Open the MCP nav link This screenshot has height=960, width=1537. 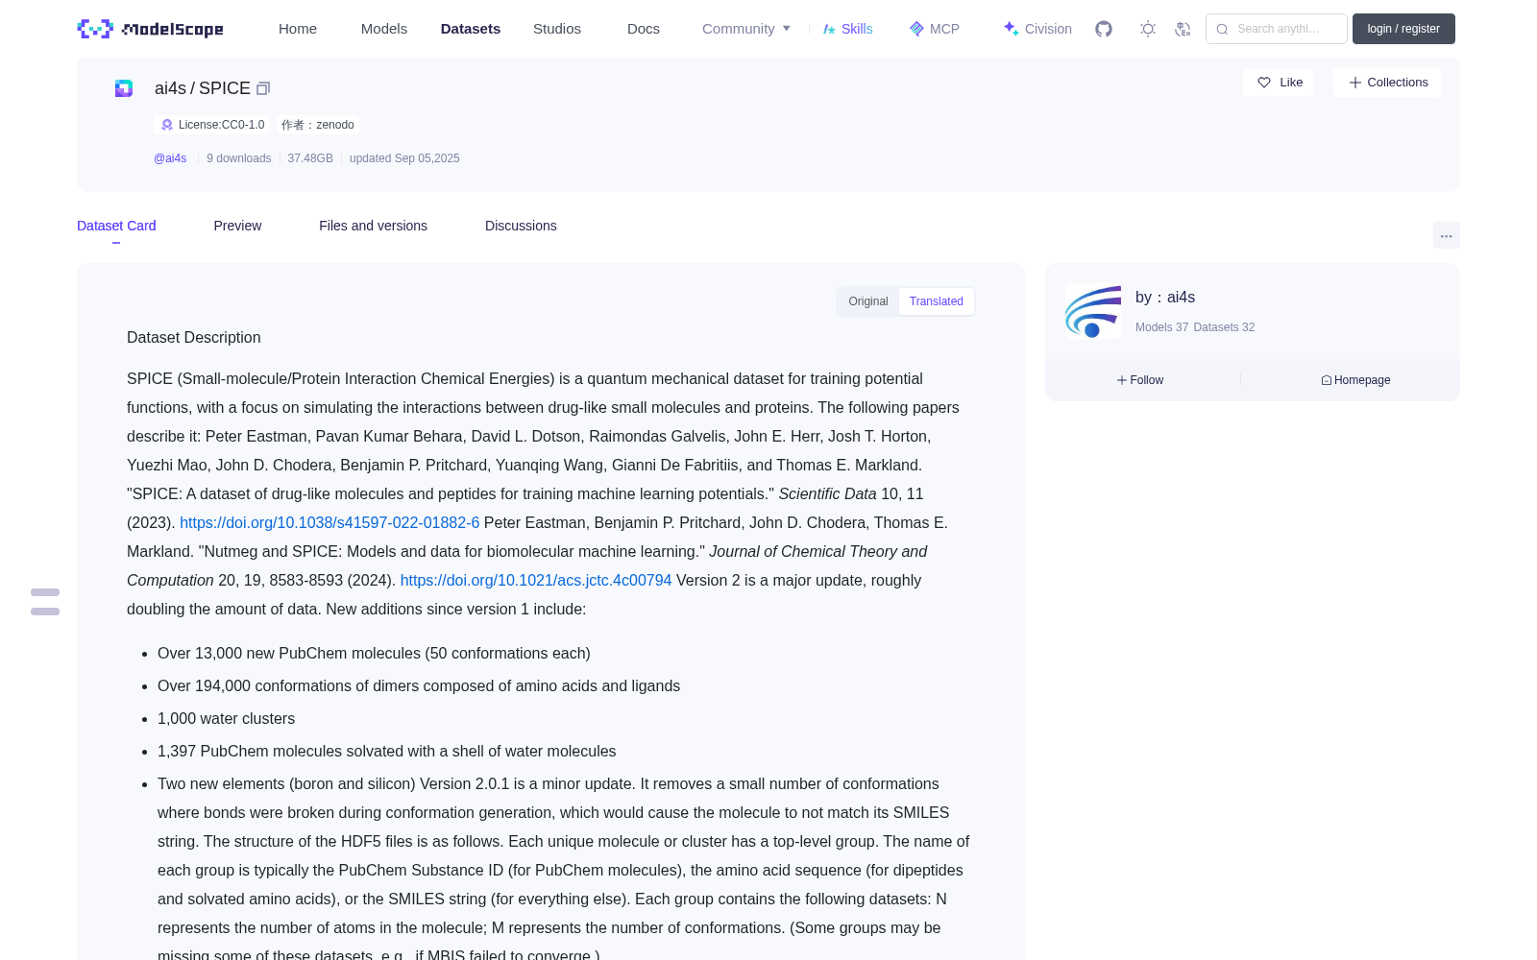point(934,29)
